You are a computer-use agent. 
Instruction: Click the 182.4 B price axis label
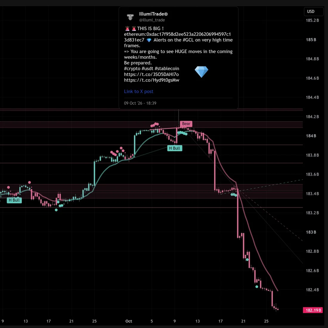(x=312, y=290)
